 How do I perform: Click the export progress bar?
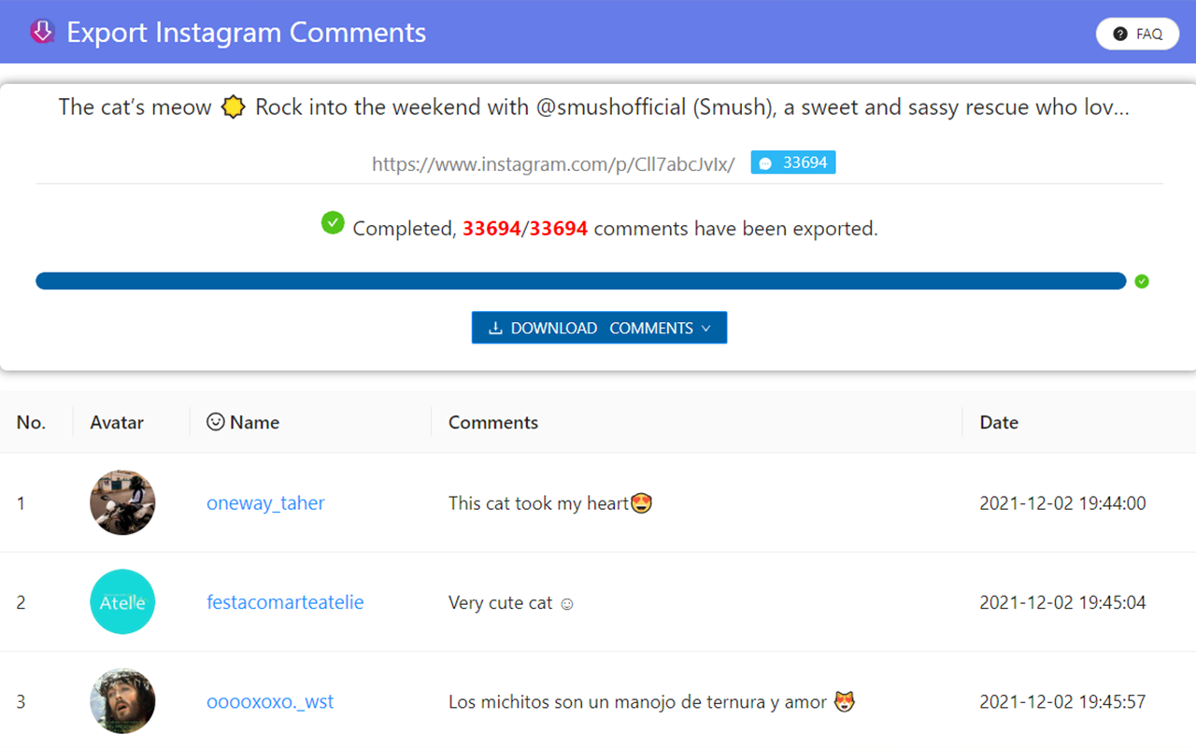click(579, 280)
